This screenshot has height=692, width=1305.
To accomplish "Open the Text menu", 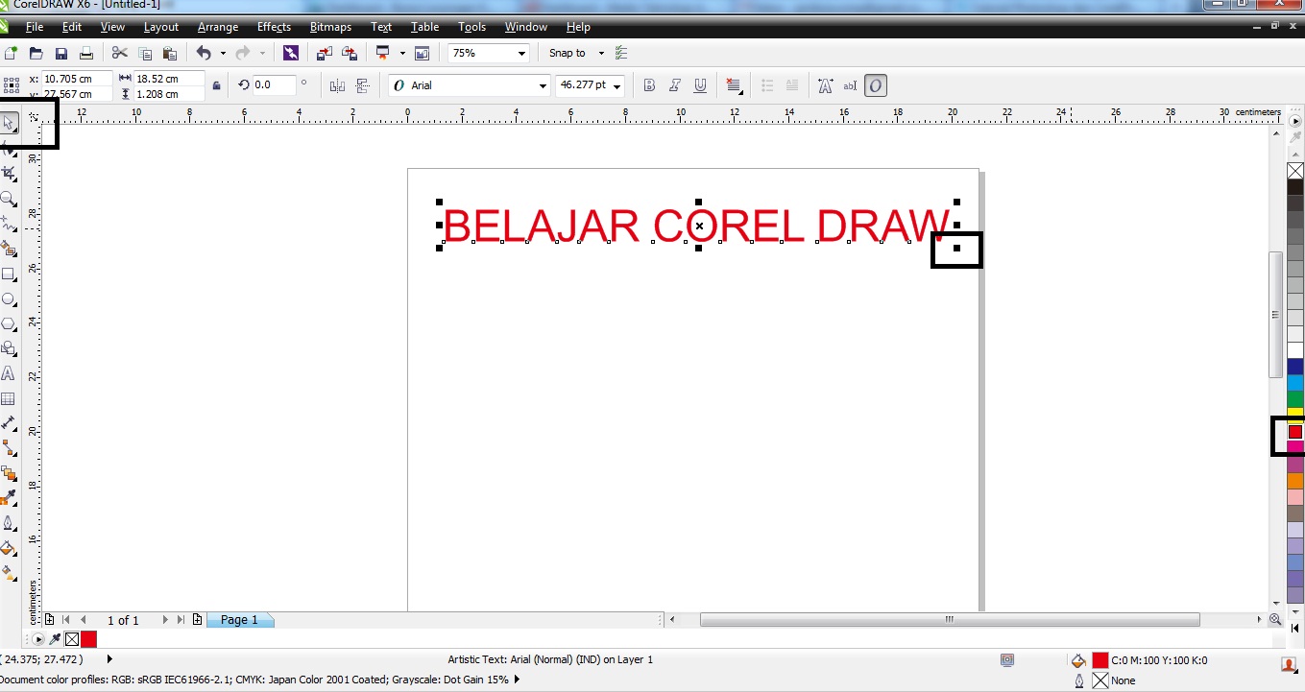I will [x=381, y=27].
